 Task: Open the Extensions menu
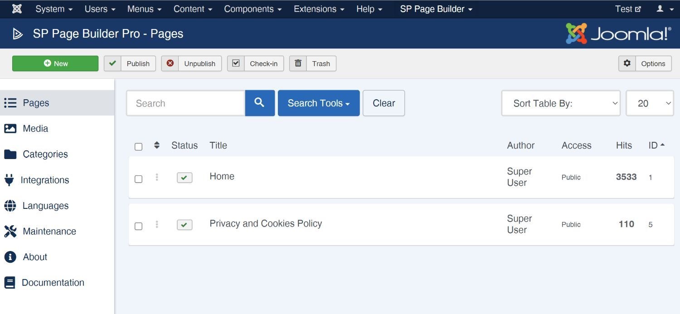pyautogui.click(x=318, y=9)
